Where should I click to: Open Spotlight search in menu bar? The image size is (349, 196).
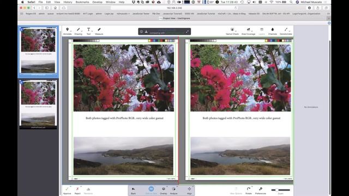point(291,2)
